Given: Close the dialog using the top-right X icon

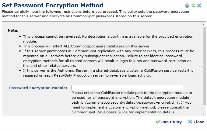Looking at the screenshot, I should click(x=199, y=5).
